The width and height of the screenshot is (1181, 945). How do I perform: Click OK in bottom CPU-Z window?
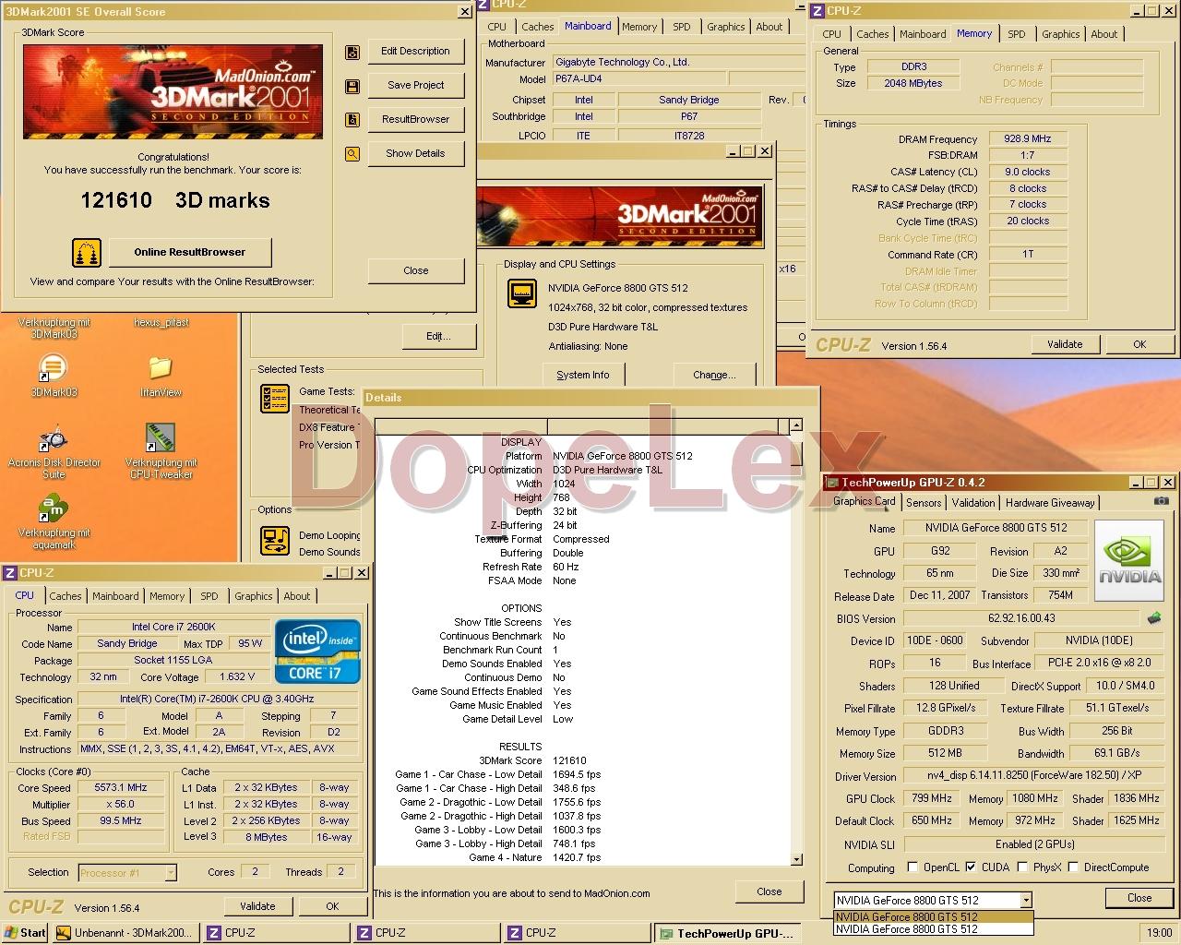[332, 906]
